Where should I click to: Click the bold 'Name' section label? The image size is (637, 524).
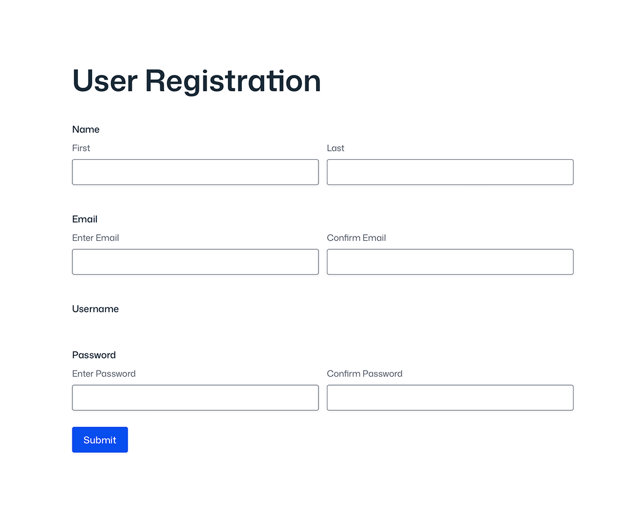coord(86,129)
